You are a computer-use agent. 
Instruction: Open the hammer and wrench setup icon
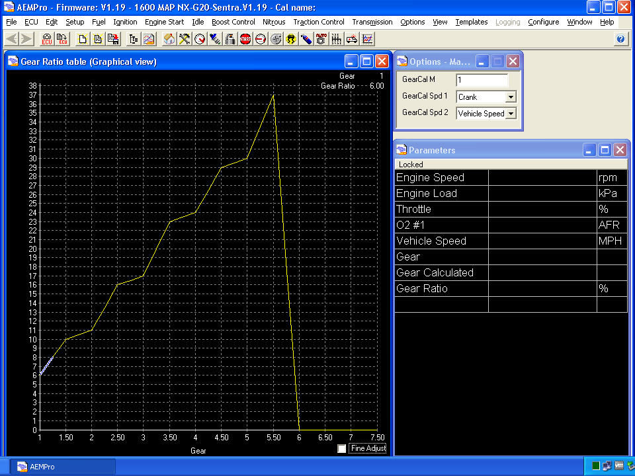point(185,39)
